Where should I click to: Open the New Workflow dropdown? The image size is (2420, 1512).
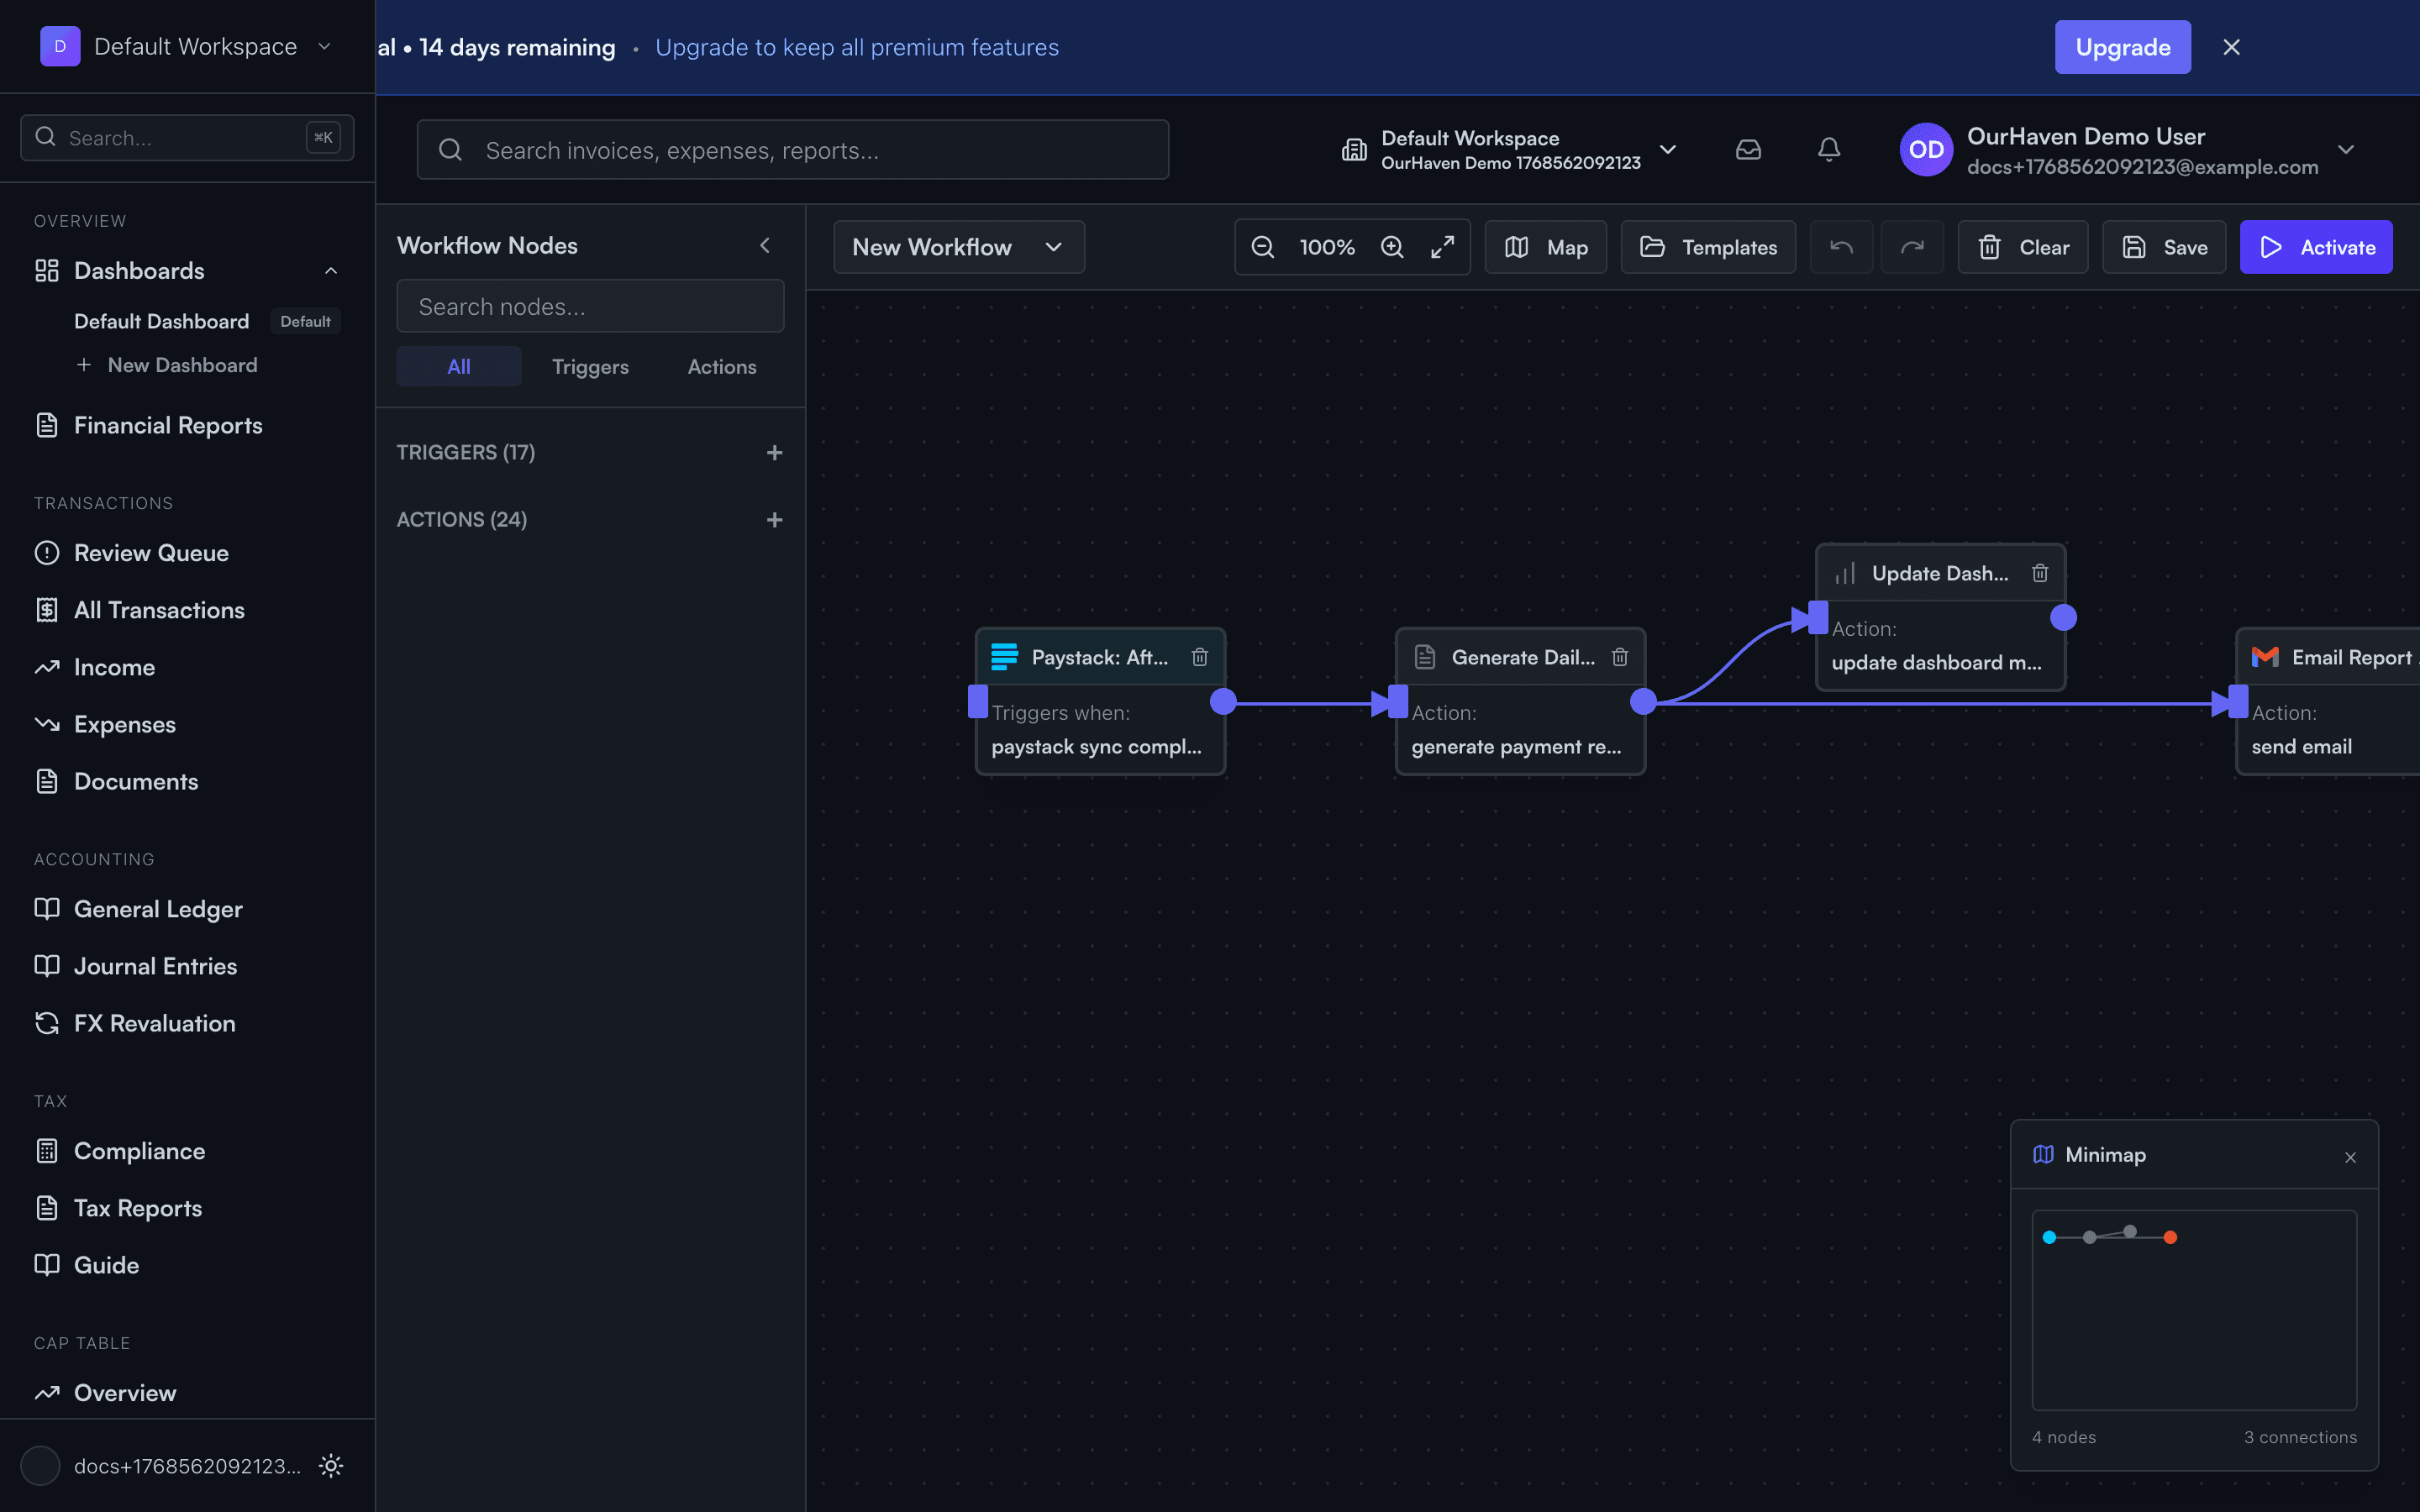pos(957,247)
